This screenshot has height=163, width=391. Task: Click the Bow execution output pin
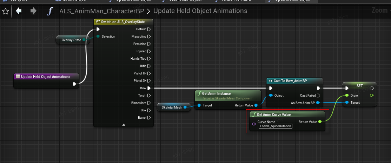tap(149, 88)
